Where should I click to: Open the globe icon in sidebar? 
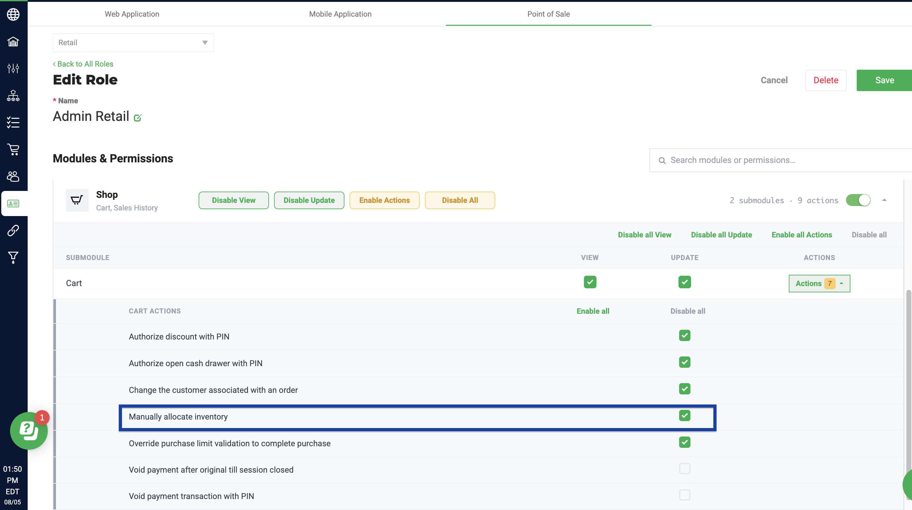[x=13, y=14]
